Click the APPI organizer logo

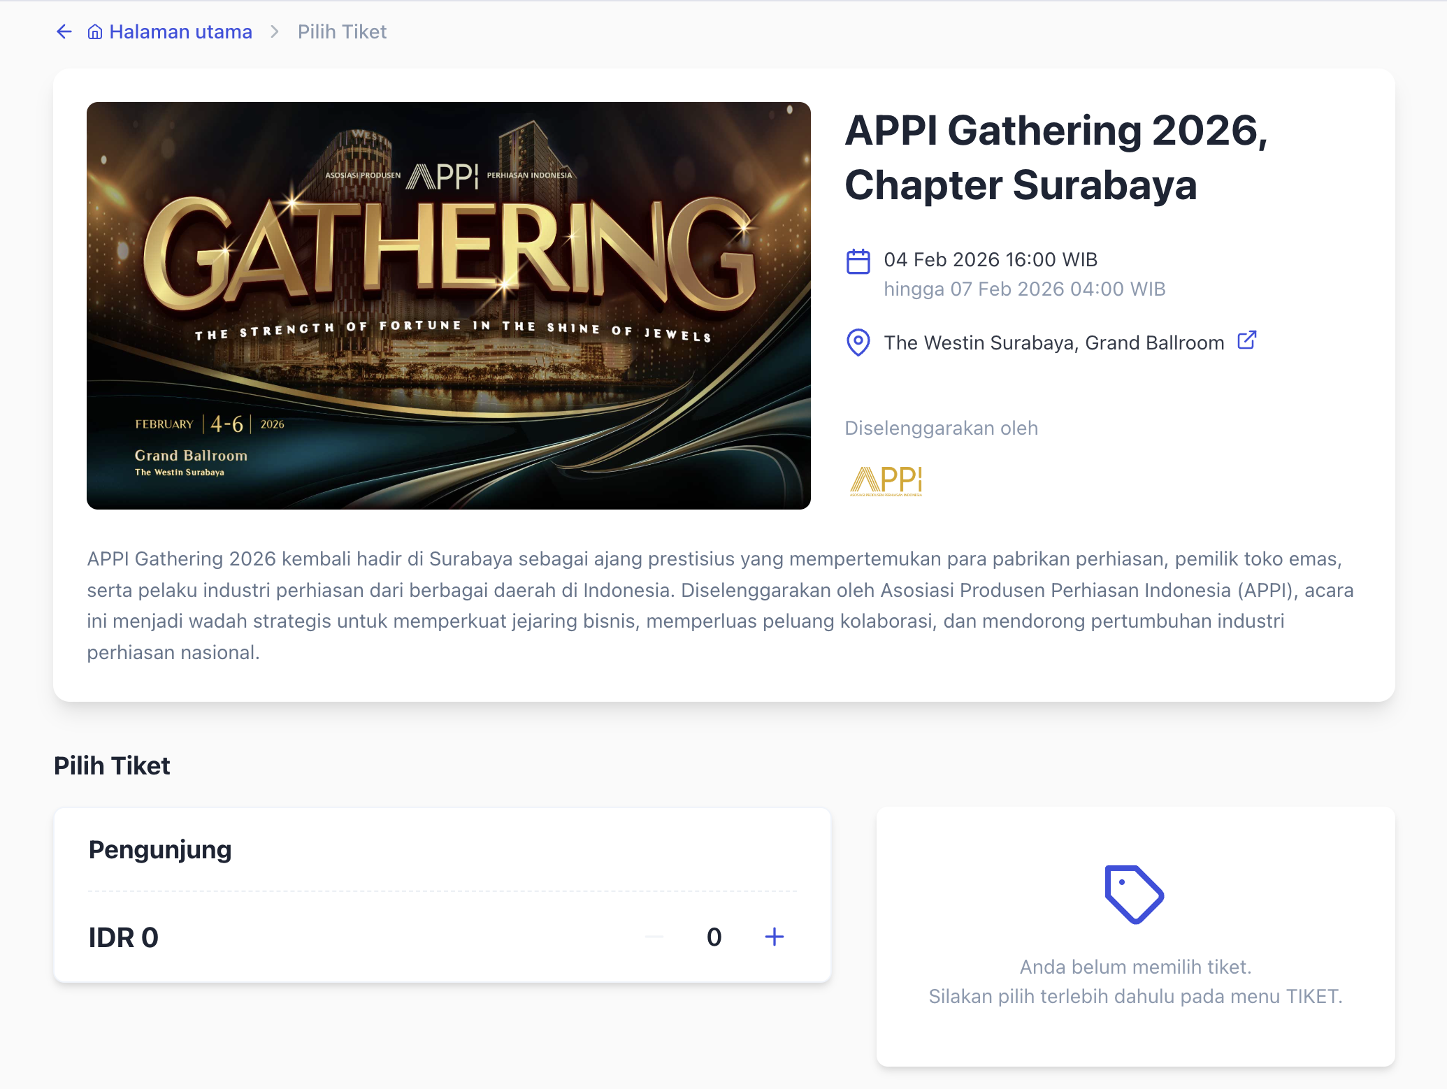pos(886,481)
